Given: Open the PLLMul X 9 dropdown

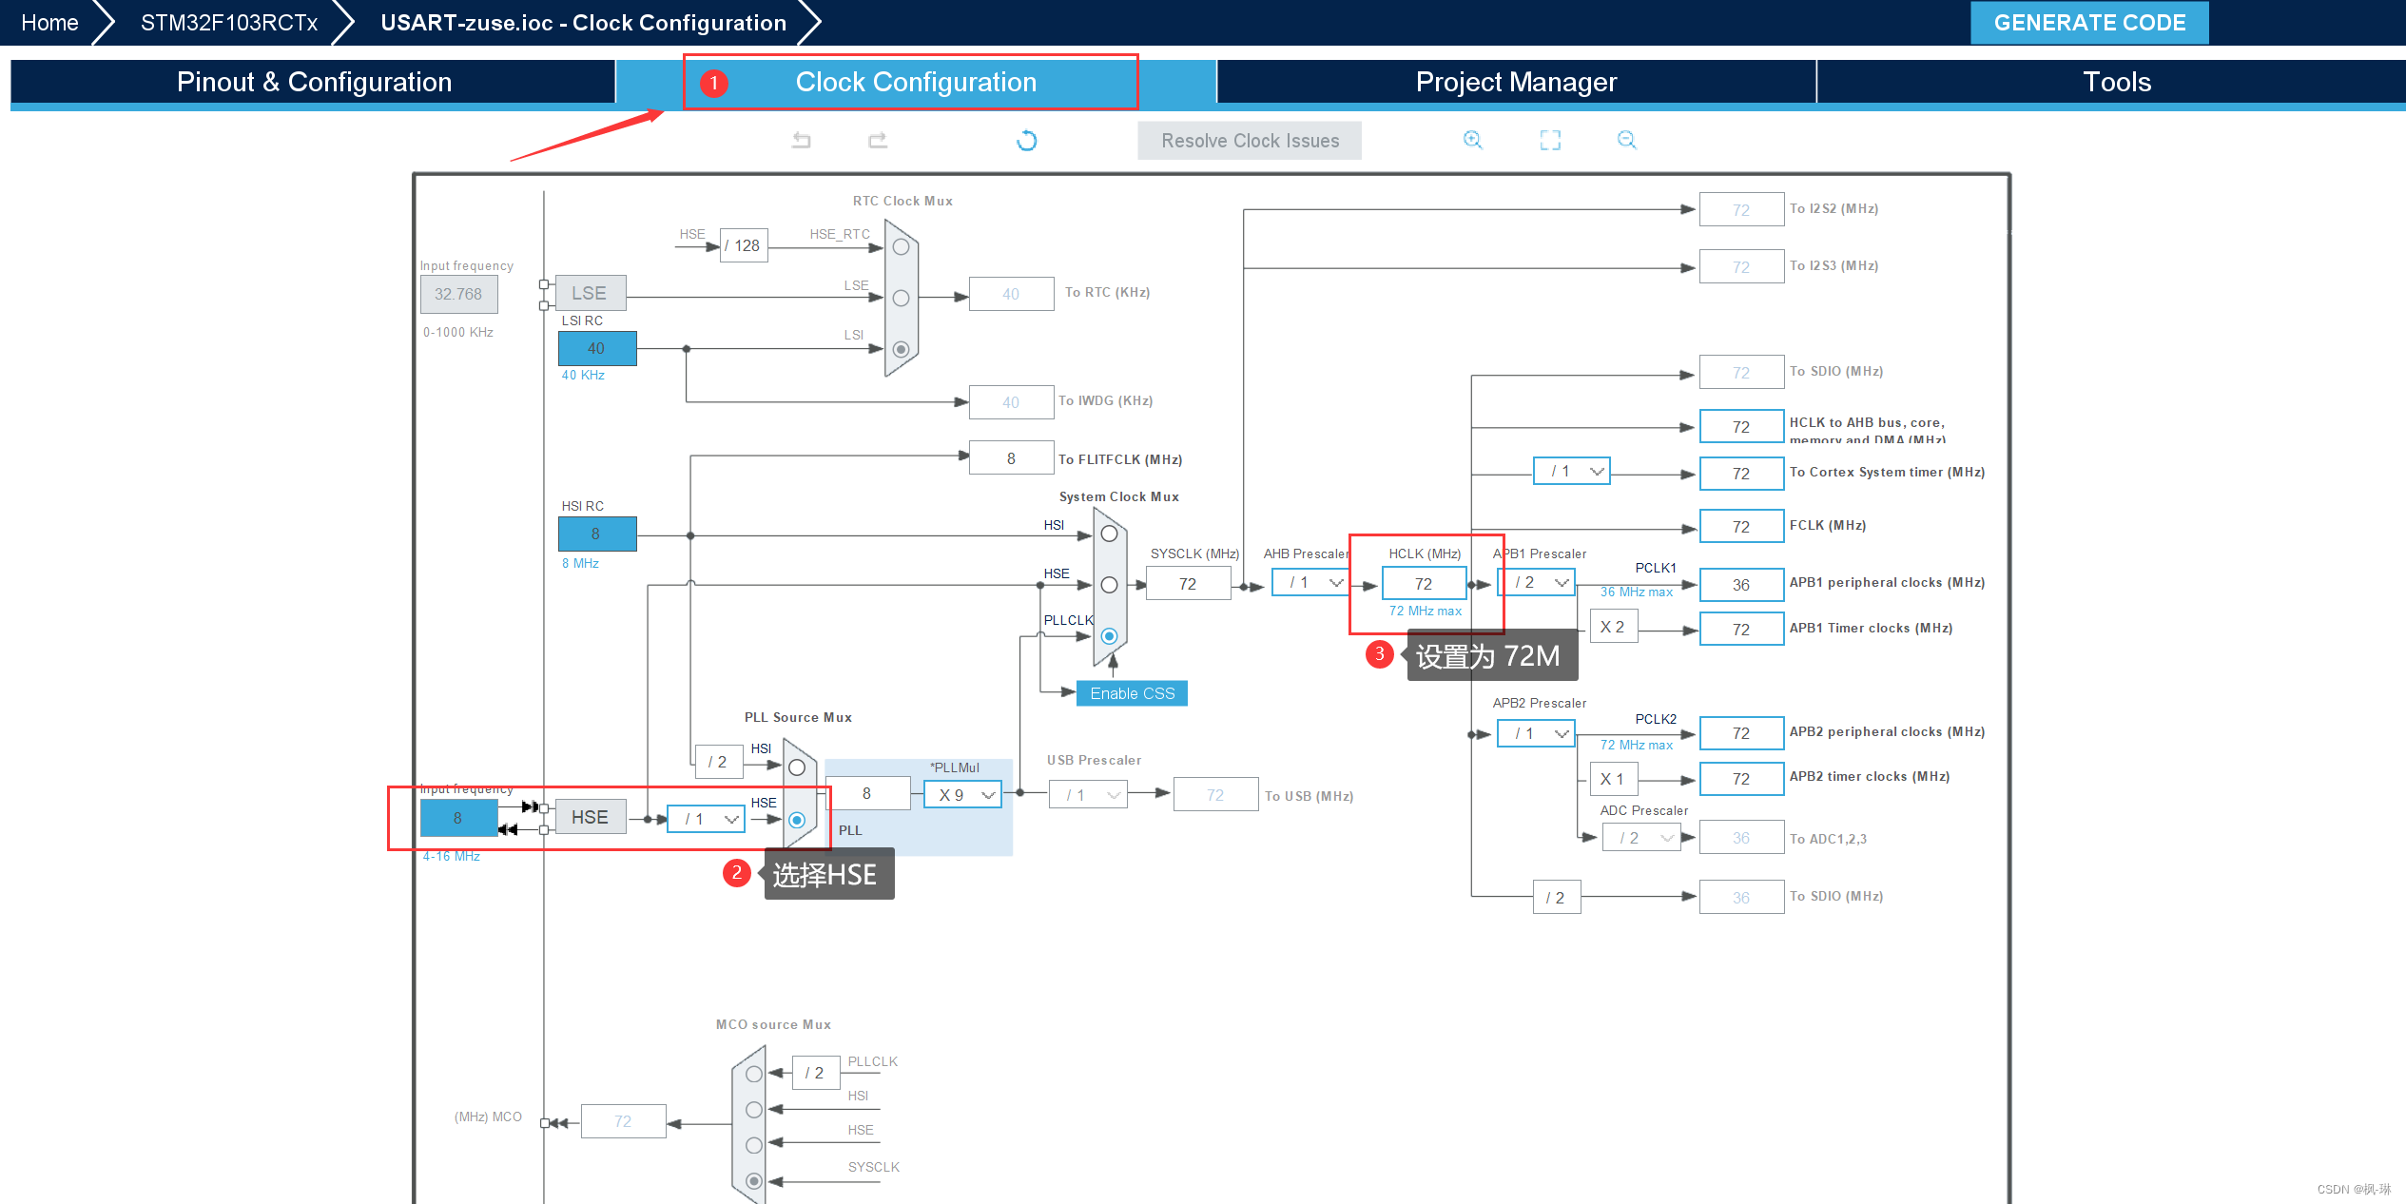Looking at the screenshot, I should click(x=963, y=795).
